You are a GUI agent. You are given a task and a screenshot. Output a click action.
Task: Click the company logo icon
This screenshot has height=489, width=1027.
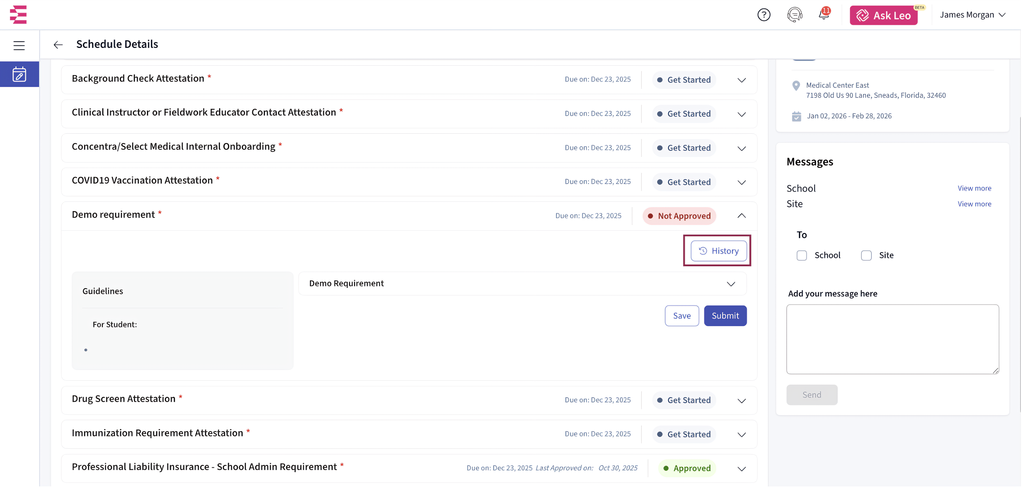coord(18,15)
